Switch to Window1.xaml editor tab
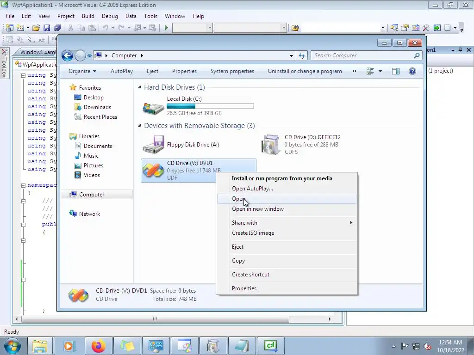This screenshot has height=355, width=474. tap(37, 52)
